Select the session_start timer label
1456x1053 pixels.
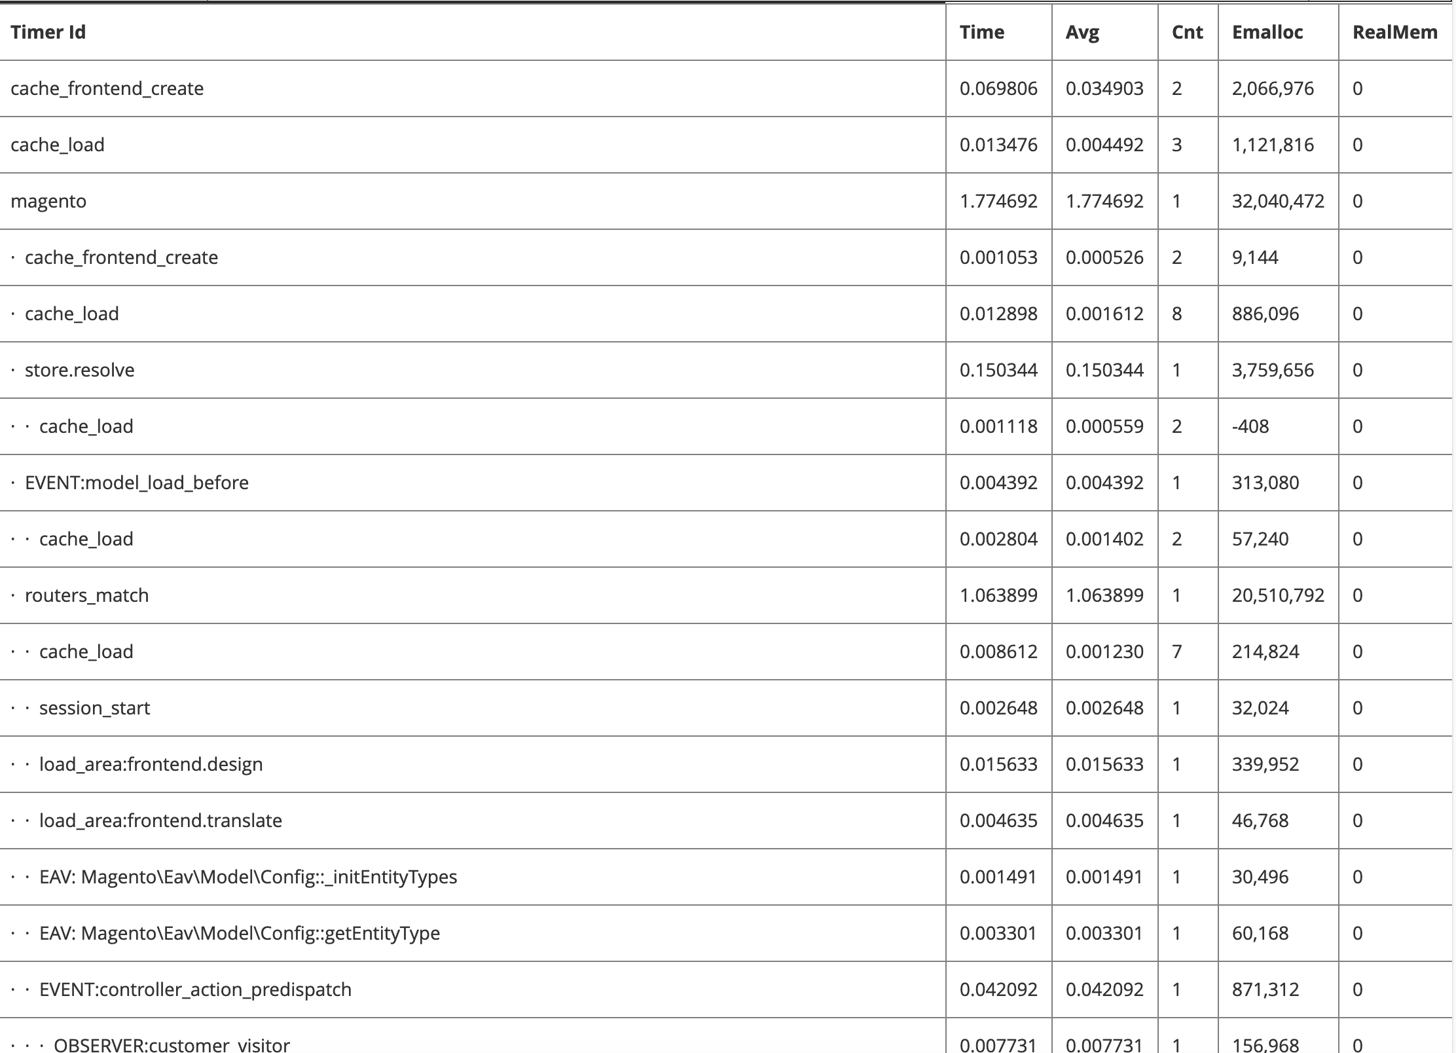coord(94,708)
